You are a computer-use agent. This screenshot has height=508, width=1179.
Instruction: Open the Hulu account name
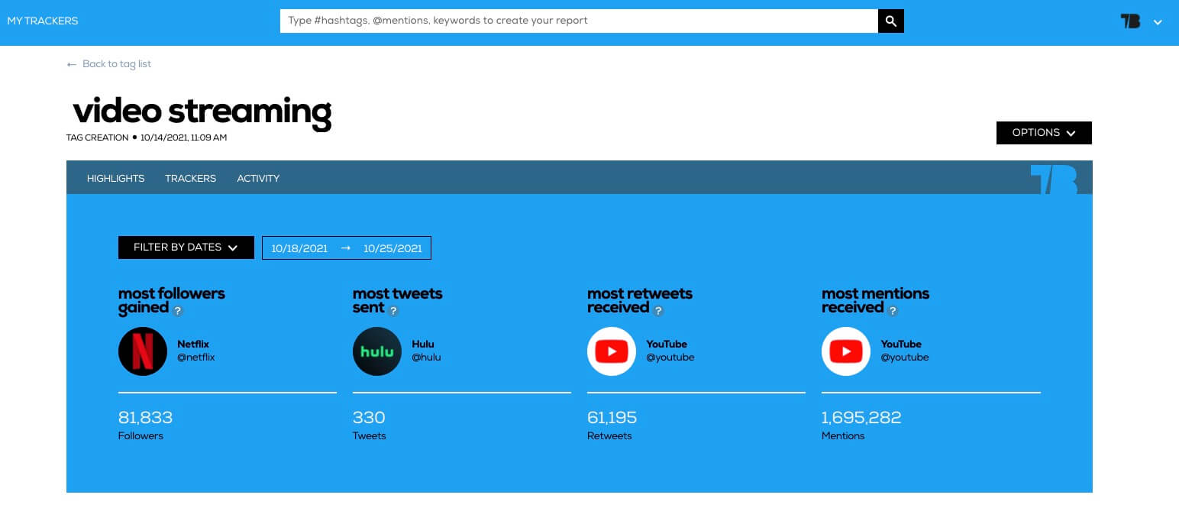[423, 344]
